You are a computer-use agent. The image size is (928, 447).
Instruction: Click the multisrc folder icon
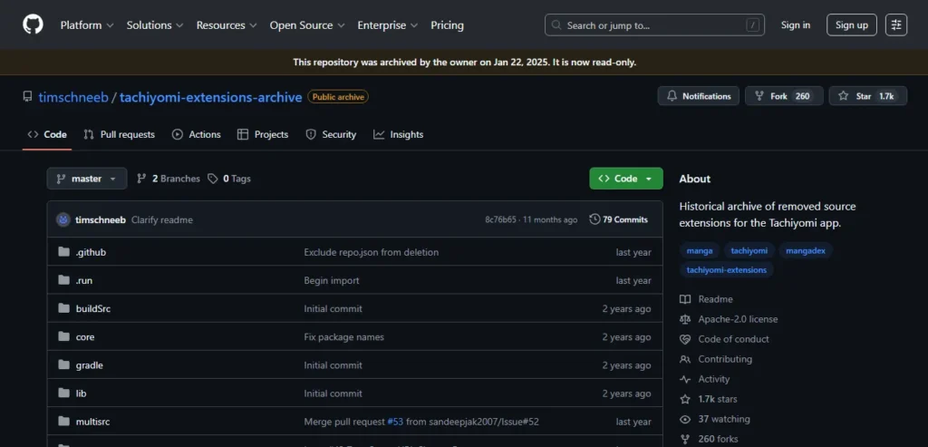(x=64, y=422)
